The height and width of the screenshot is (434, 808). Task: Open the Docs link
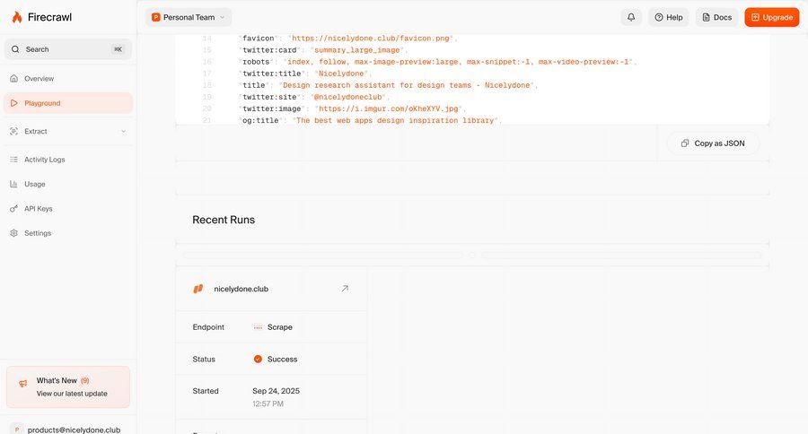tap(716, 17)
